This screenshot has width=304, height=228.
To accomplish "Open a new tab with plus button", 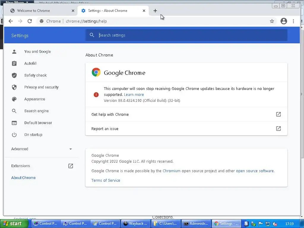I will [155, 11].
